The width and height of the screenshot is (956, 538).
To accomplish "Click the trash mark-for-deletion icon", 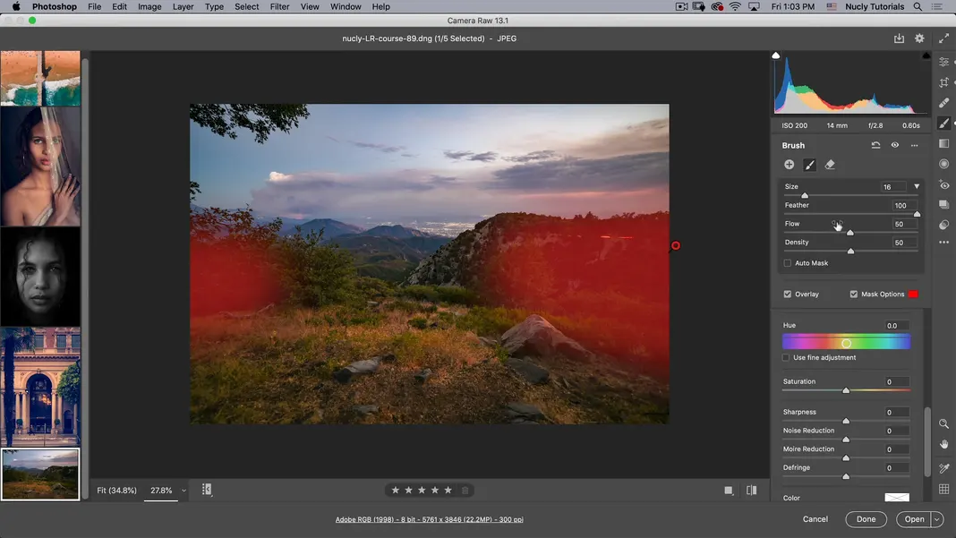I will click(x=465, y=491).
